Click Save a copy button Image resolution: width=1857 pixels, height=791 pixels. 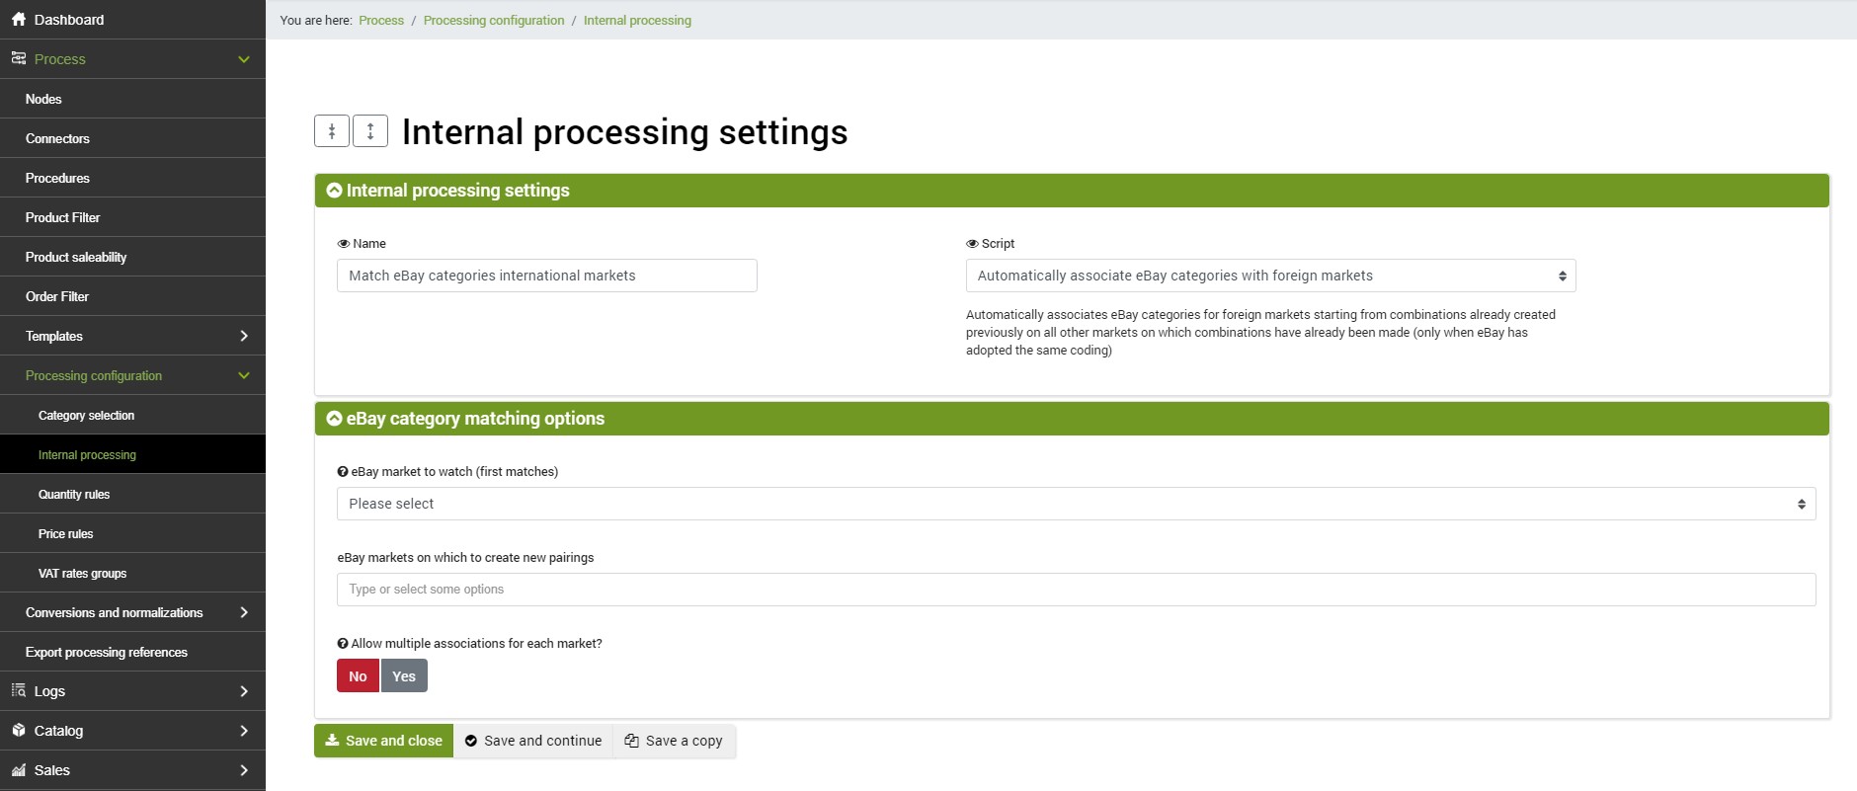pos(674,741)
